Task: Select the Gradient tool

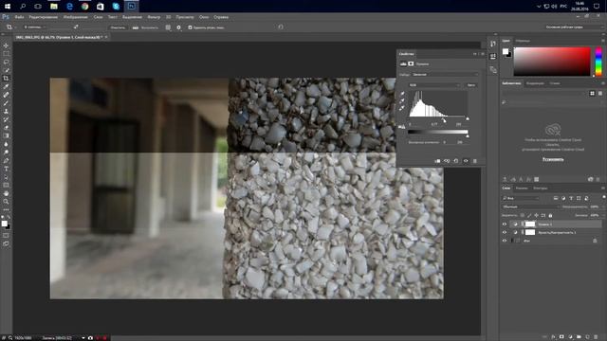Action: [6, 135]
